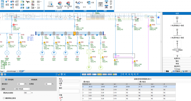Expand the 高压单元 section in side panel

pos(177,66)
